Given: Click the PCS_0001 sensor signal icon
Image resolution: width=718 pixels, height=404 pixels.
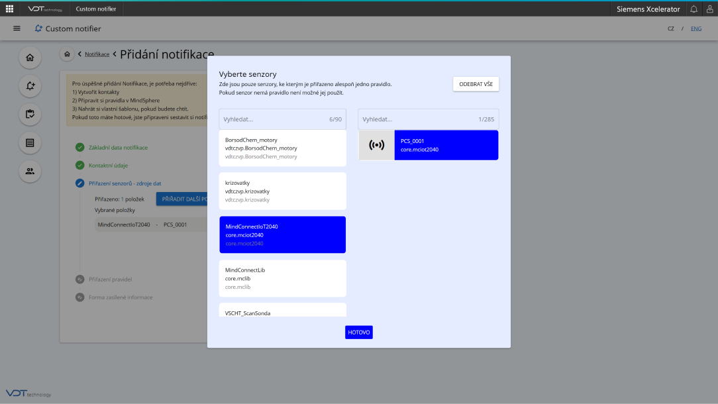Looking at the screenshot, I should pyautogui.click(x=376, y=145).
